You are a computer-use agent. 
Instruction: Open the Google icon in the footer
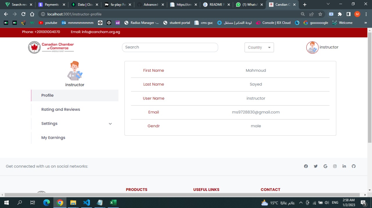(325, 166)
